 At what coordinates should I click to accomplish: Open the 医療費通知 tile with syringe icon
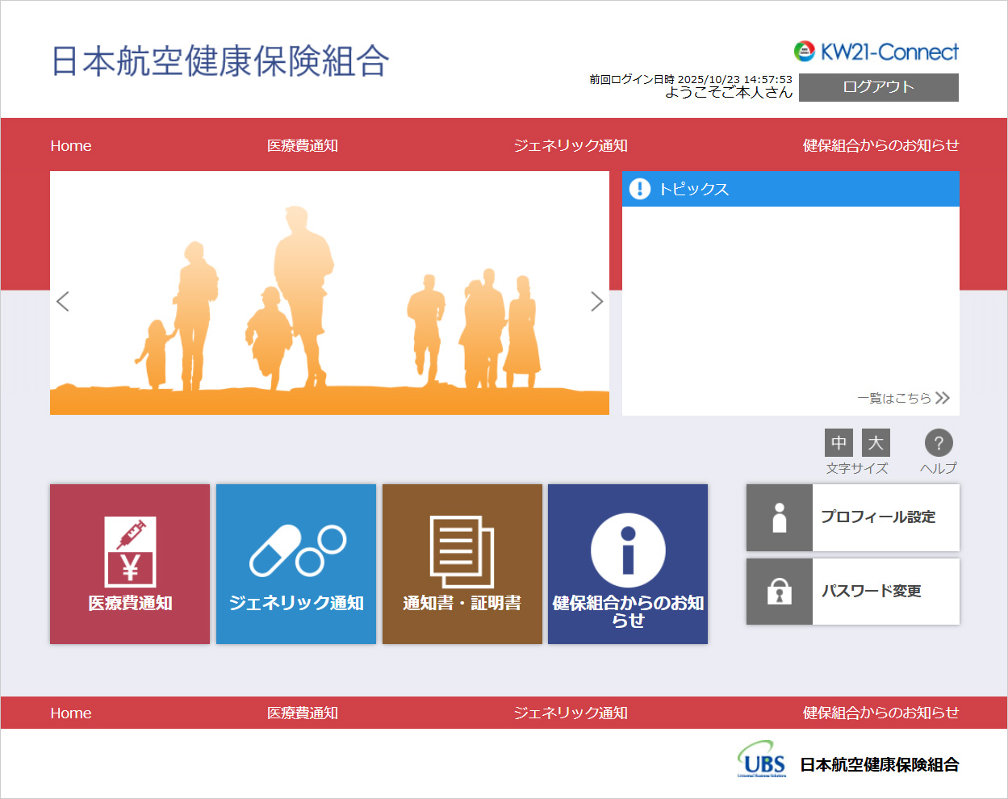tap(130, 563)
